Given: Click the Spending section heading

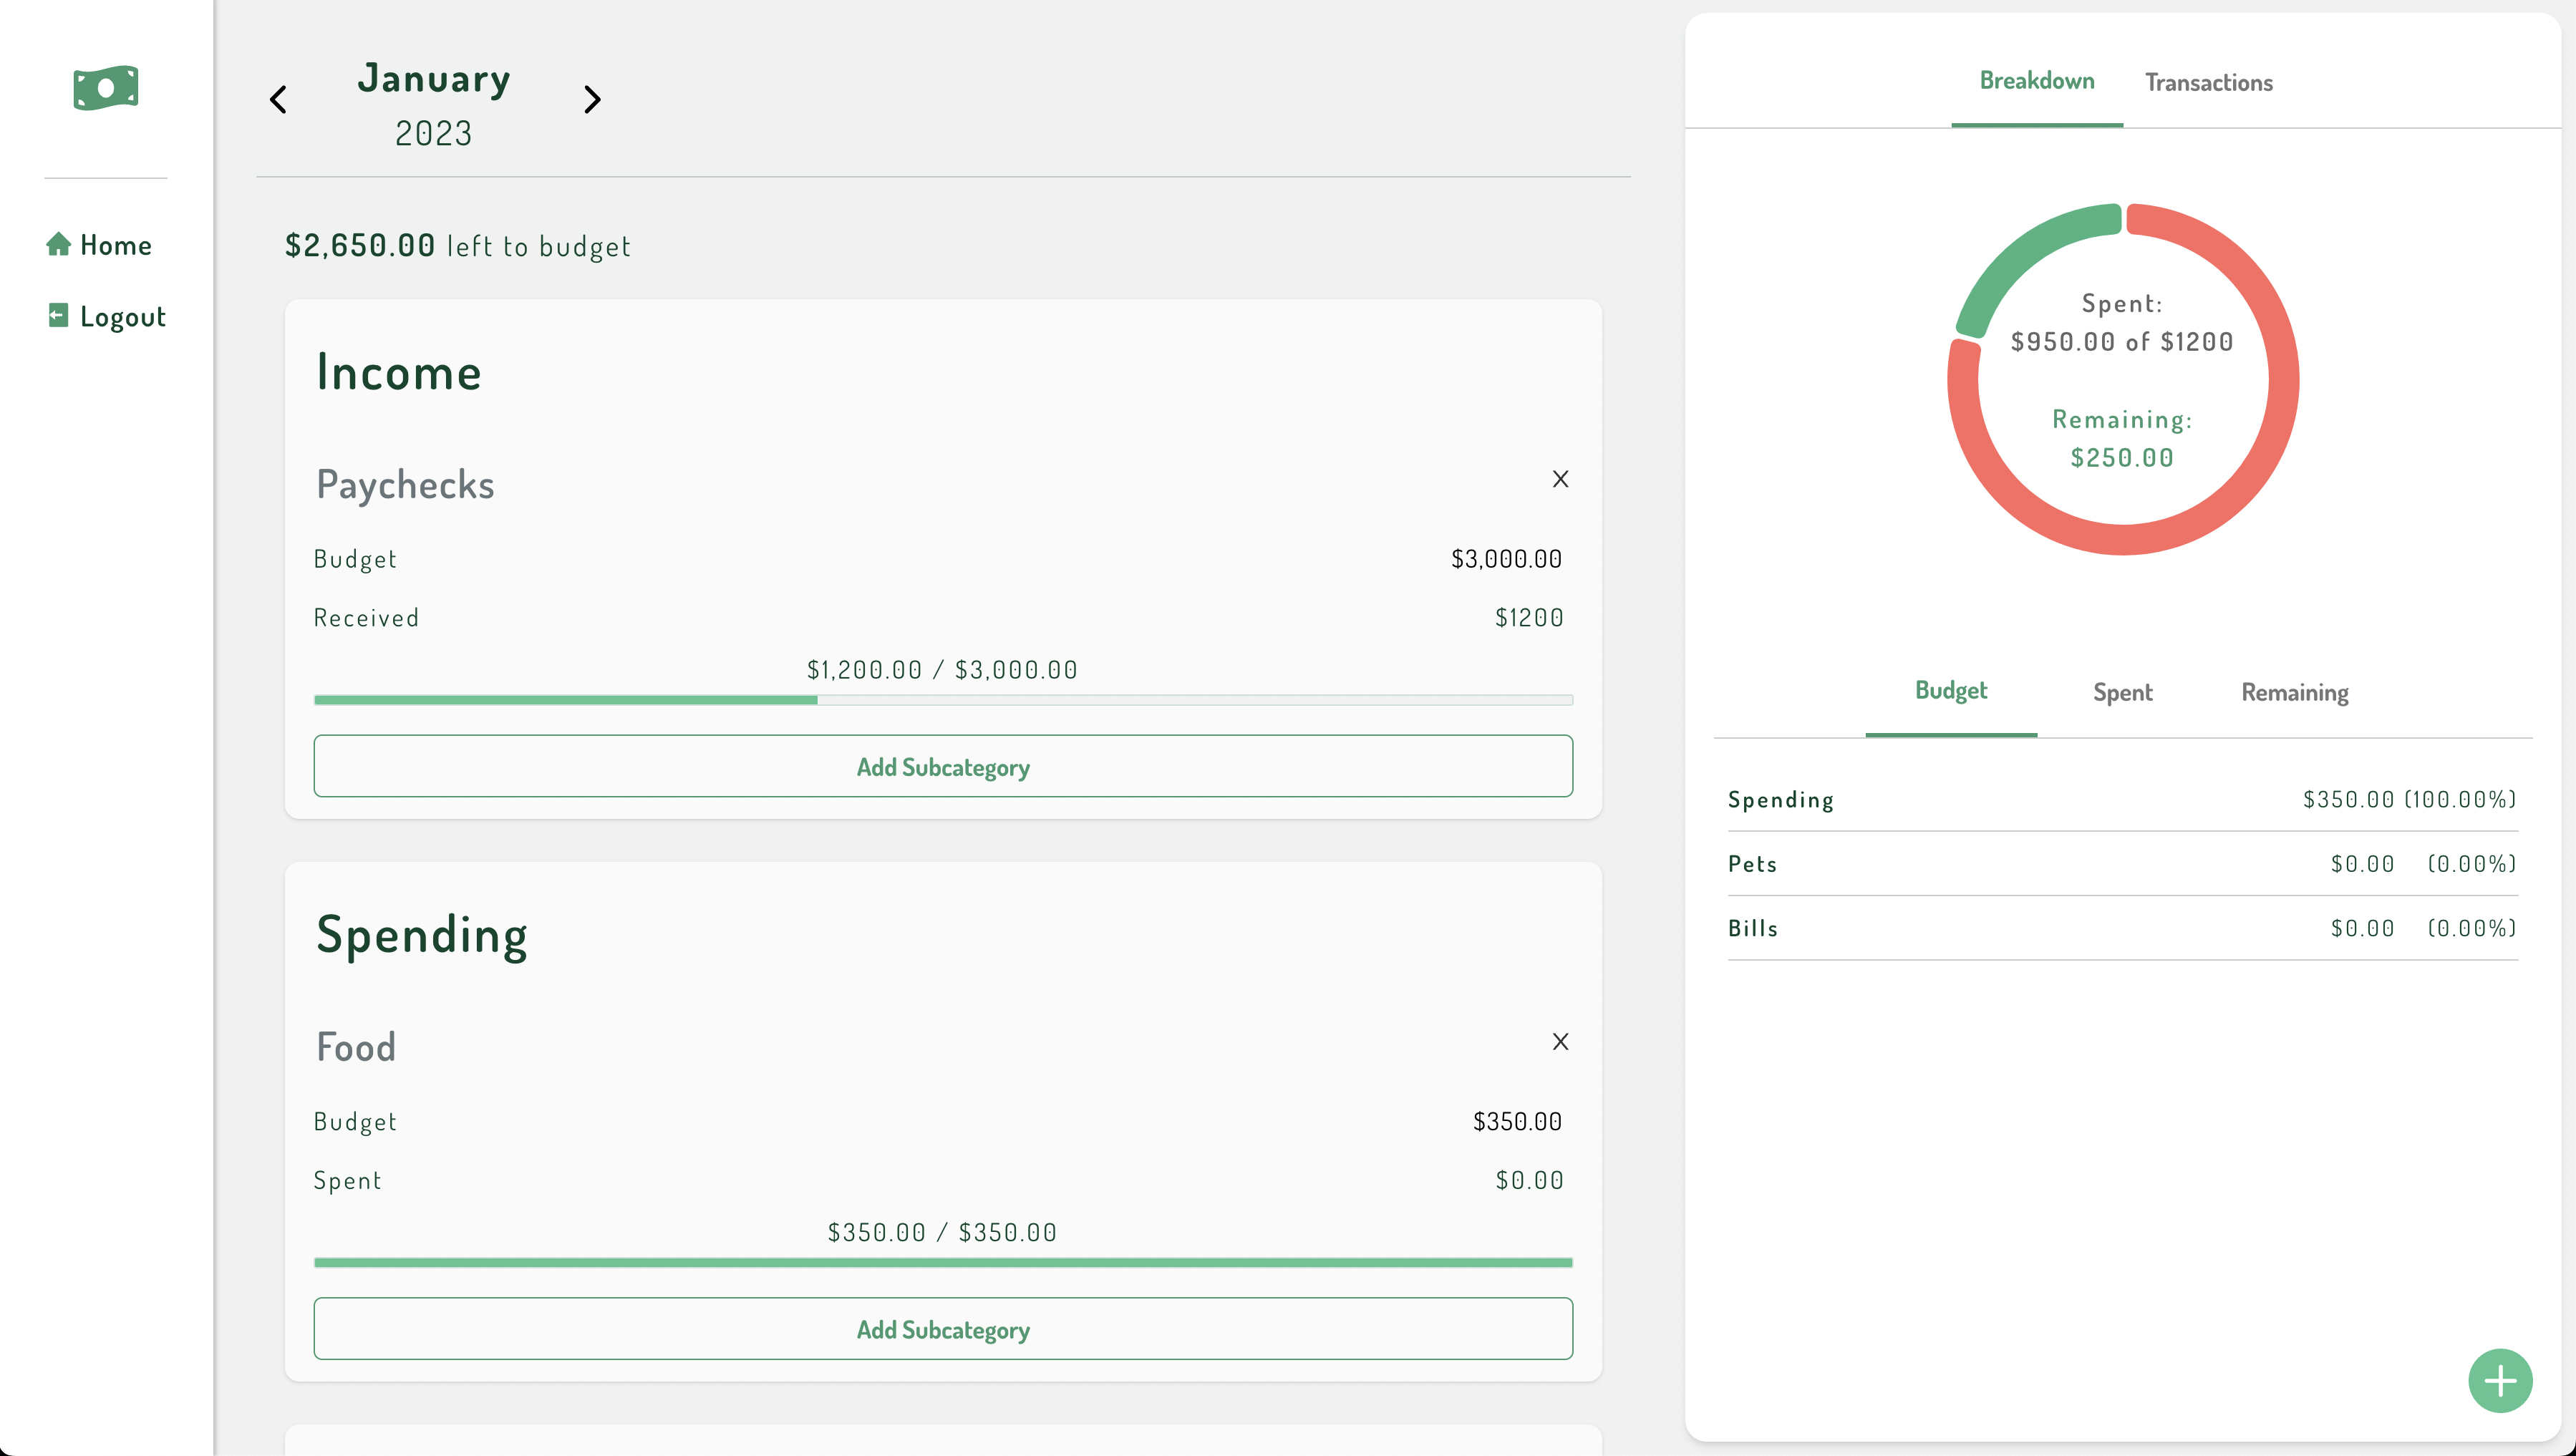Looking at the screenshot, I should click(x=422, y=936).
